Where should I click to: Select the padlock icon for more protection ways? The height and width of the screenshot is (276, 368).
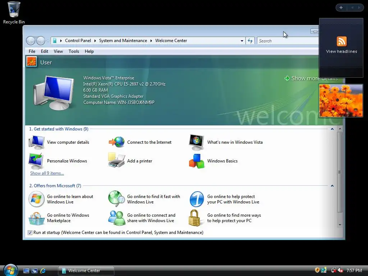[x=194, y=218]
